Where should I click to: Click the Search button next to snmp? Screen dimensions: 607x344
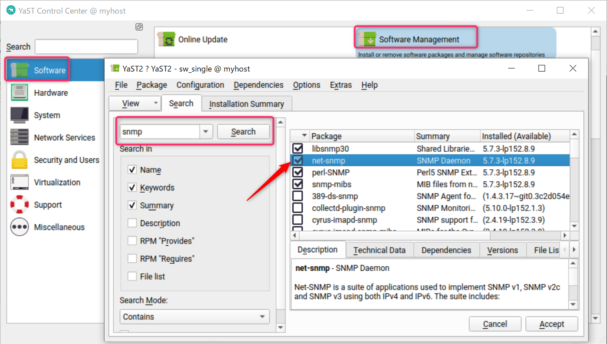(243, 132)
